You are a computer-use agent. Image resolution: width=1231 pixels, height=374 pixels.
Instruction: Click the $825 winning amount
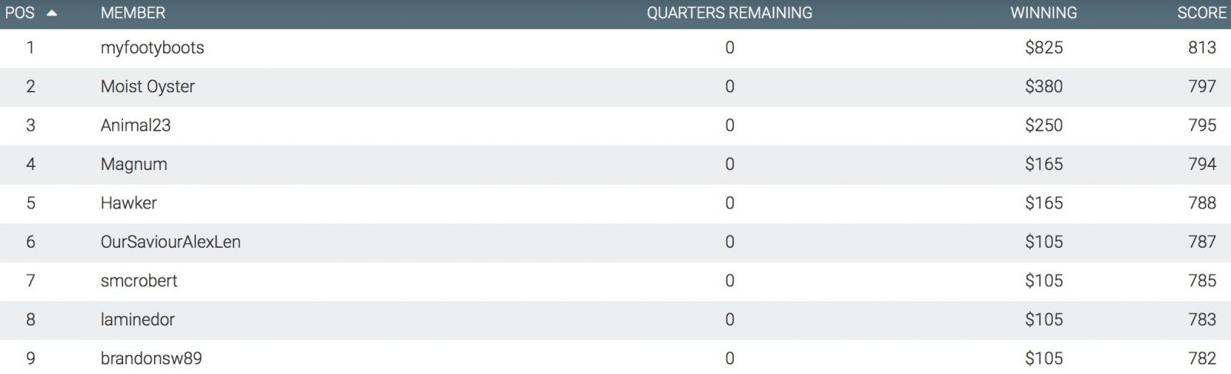(1044, 48)
